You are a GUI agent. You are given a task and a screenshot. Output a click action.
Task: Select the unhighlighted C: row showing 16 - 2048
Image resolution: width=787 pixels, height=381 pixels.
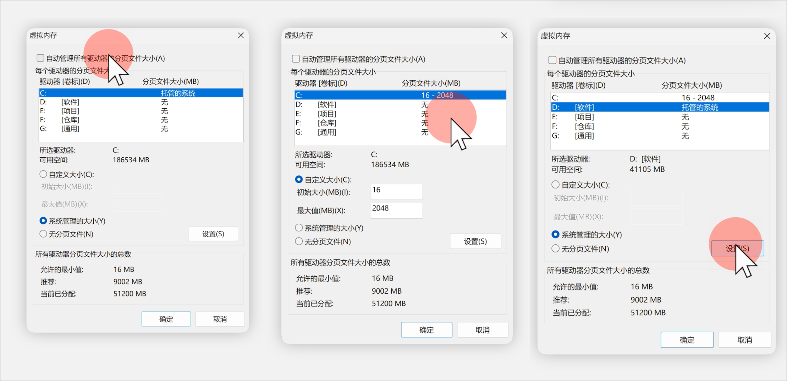click(x=660, y=98)
